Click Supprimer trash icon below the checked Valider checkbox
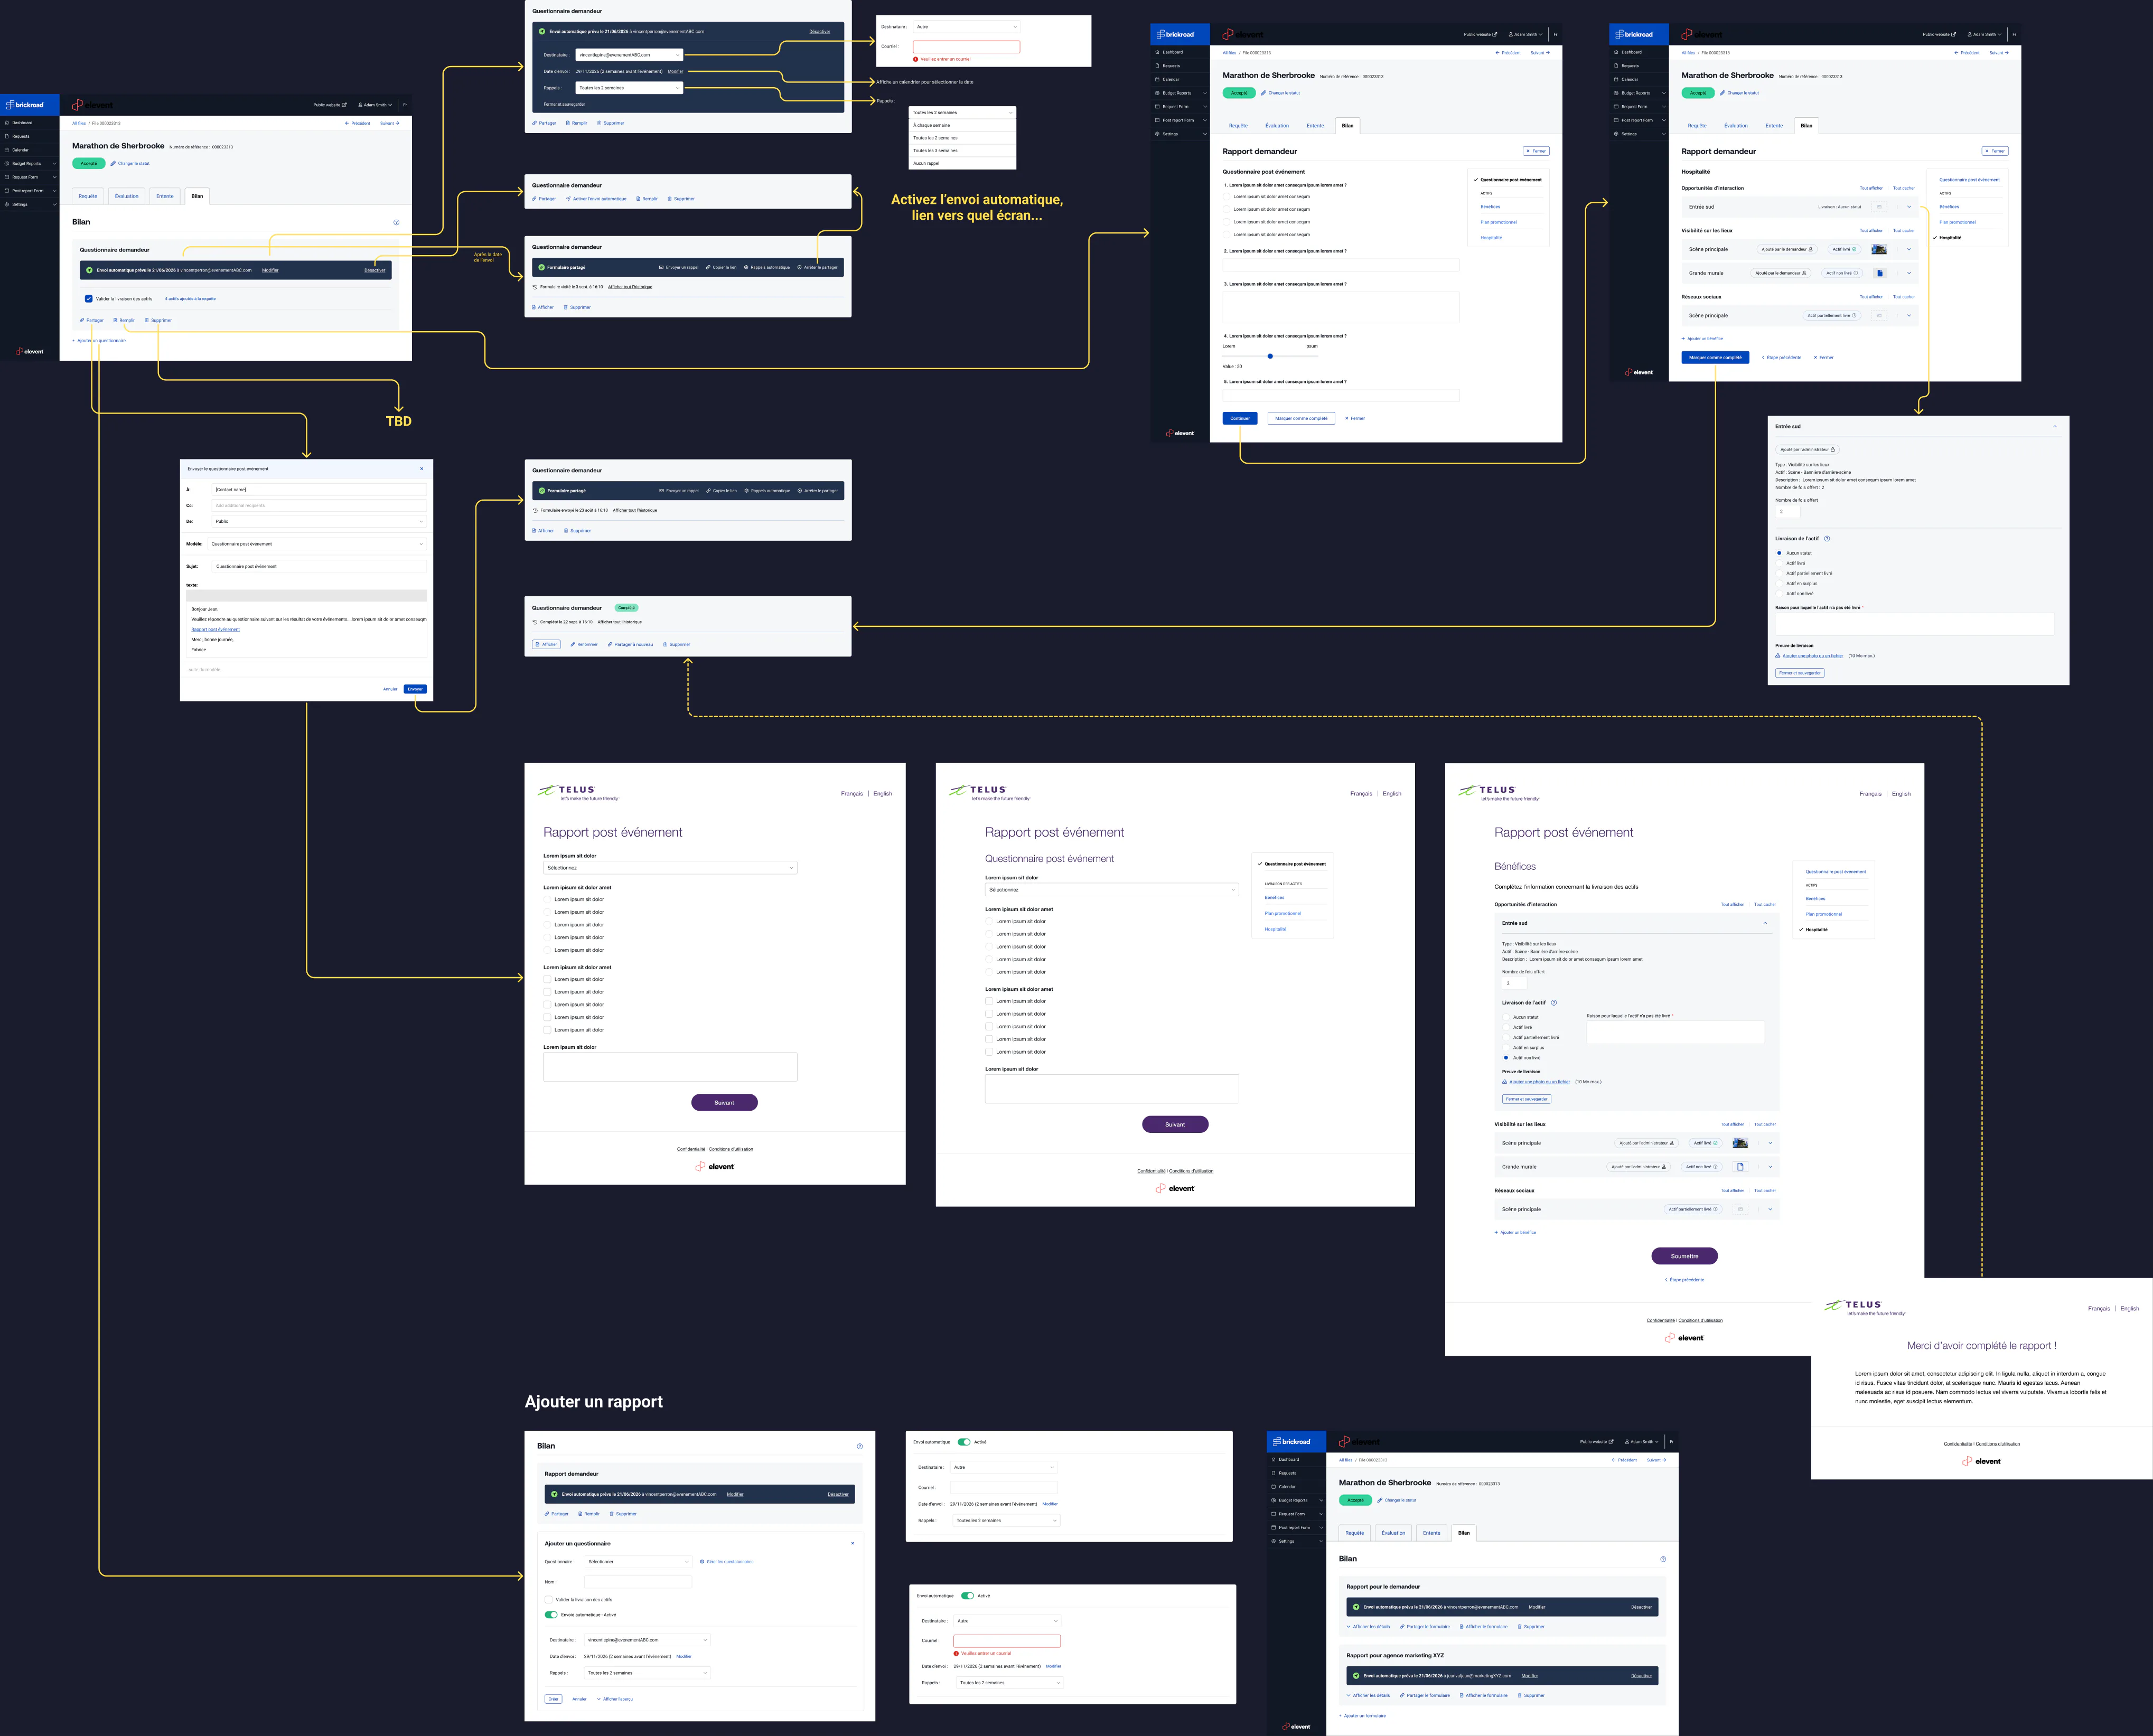 click(147, 320)
